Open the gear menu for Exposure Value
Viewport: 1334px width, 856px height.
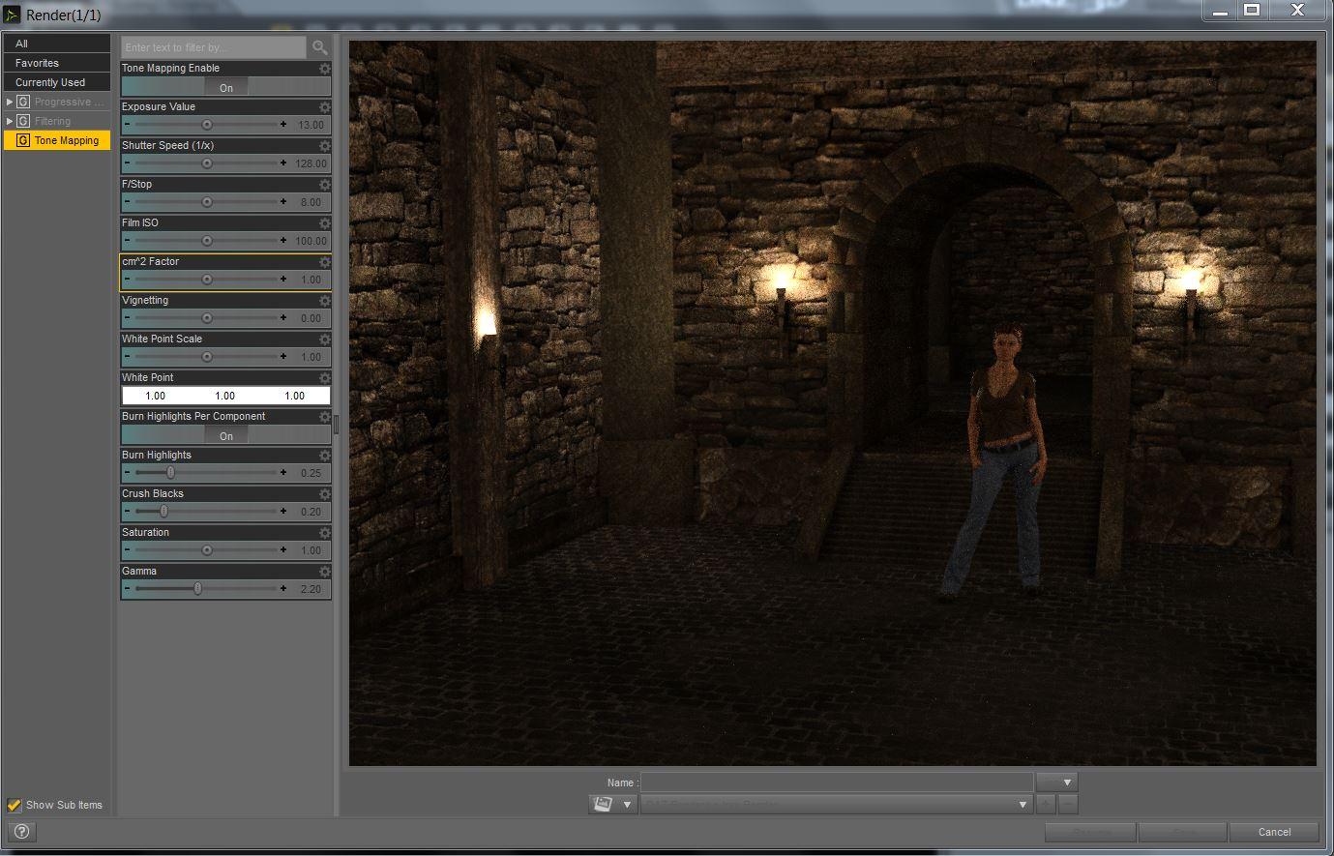tap(325, 107)
